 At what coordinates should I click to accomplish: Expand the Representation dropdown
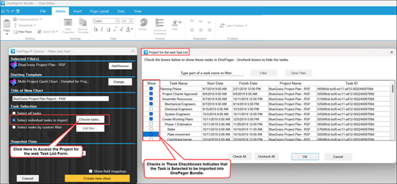pyautogui.click(x=41, y=19)
